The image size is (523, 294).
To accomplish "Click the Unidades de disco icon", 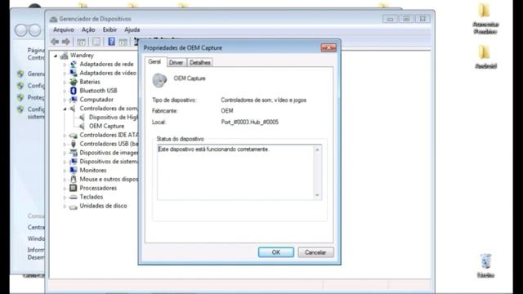I will click(73, 206).
